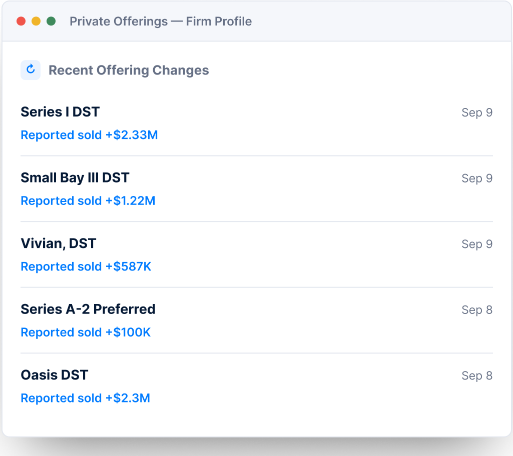Select Reported sold +$587K
513x456 pixels.
point(86,266)
